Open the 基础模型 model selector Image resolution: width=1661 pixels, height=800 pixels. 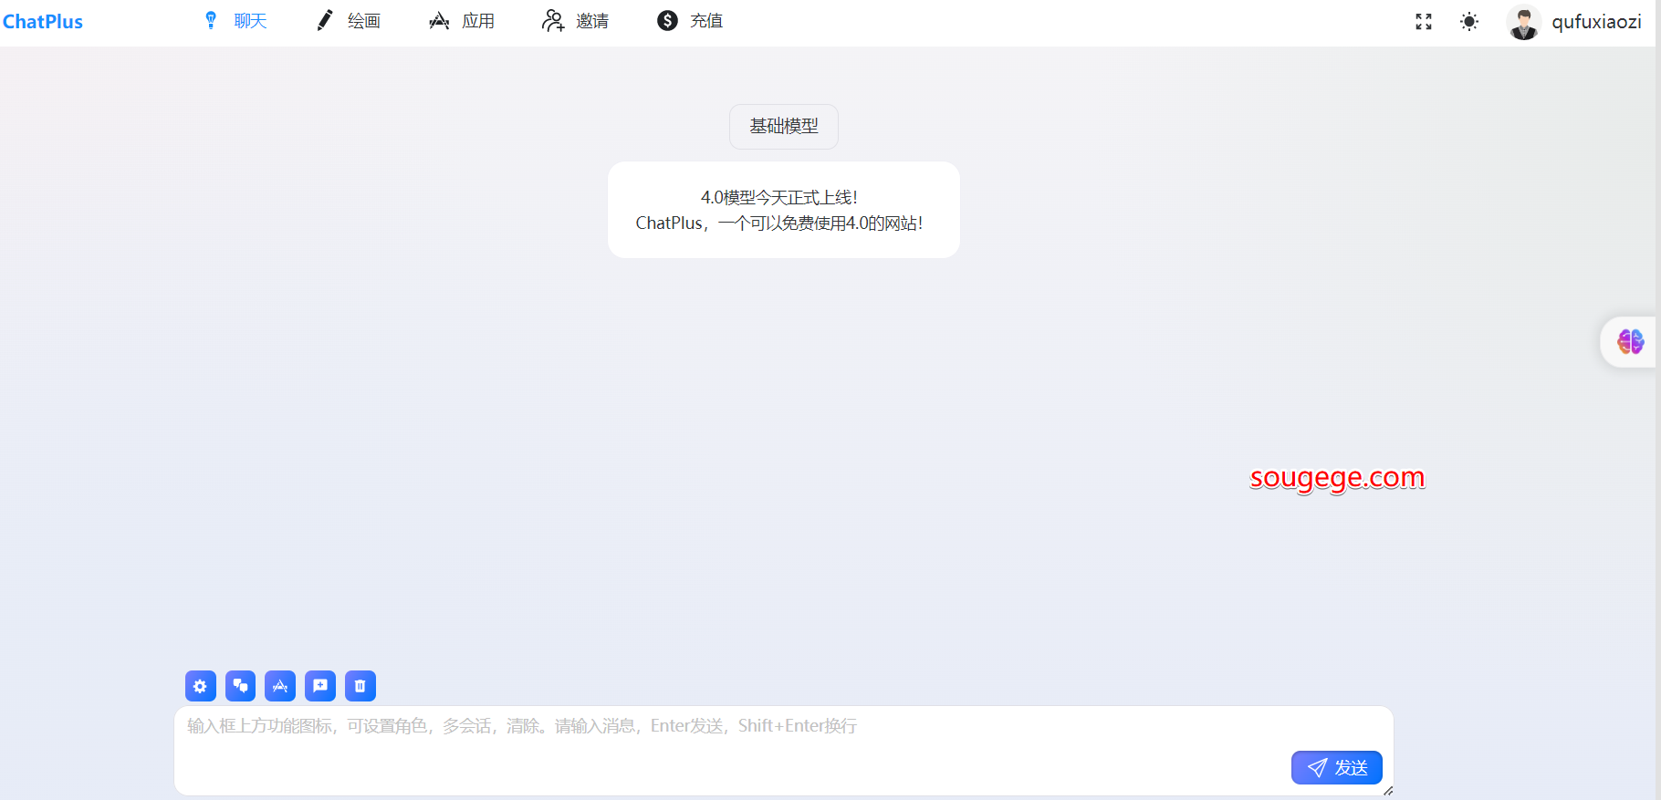point(783,127)
